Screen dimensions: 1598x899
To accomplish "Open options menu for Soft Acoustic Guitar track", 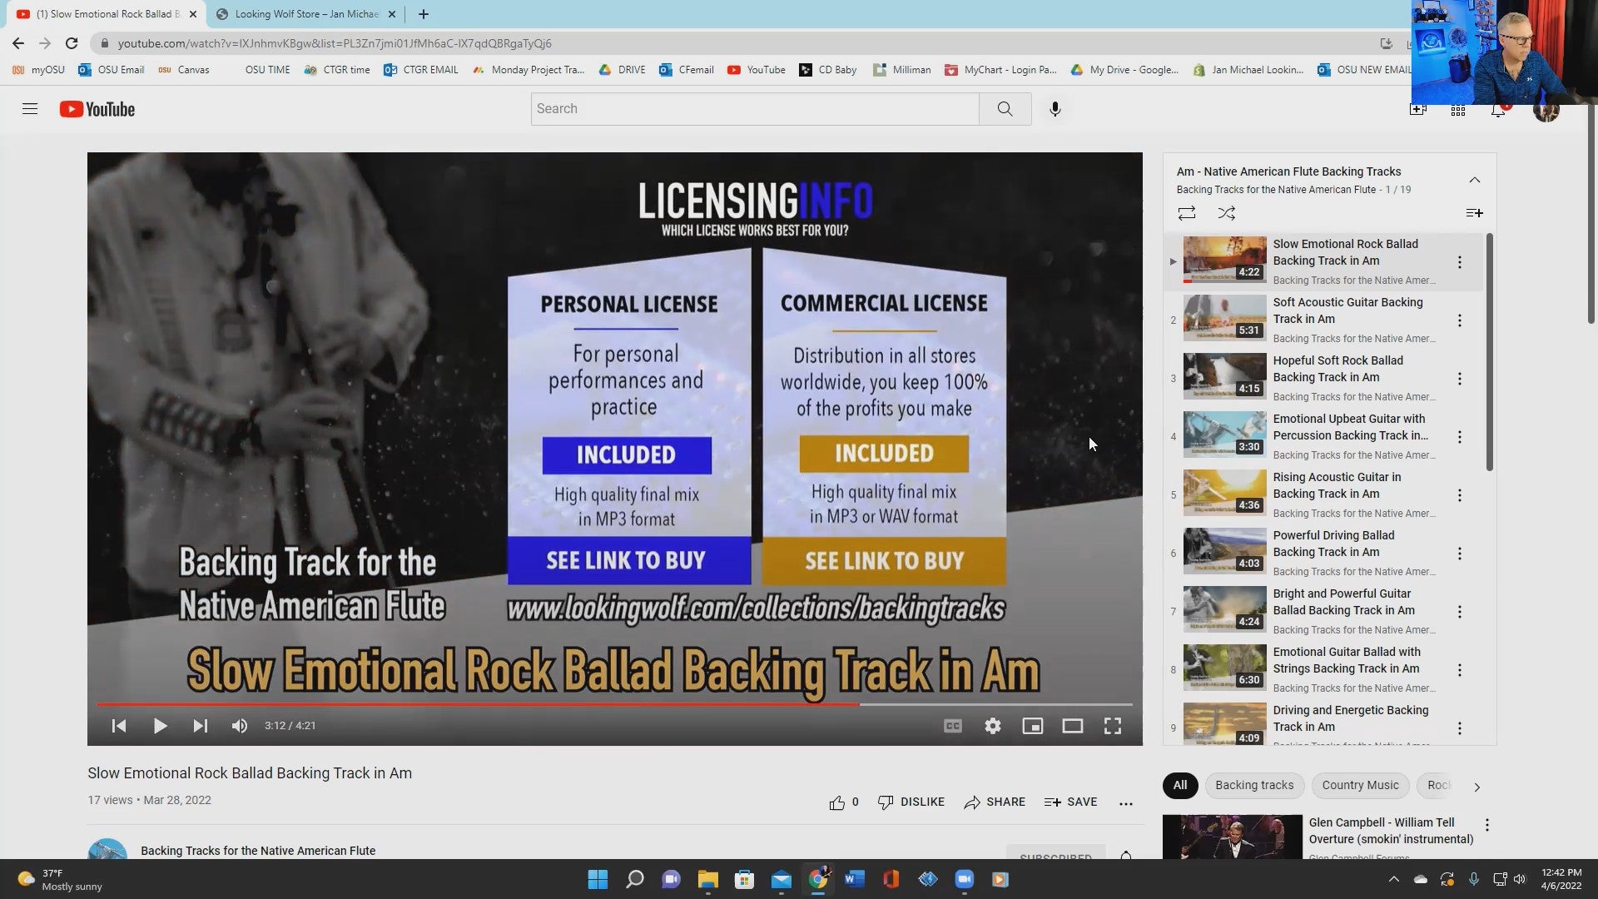I will click(1459, 320).
